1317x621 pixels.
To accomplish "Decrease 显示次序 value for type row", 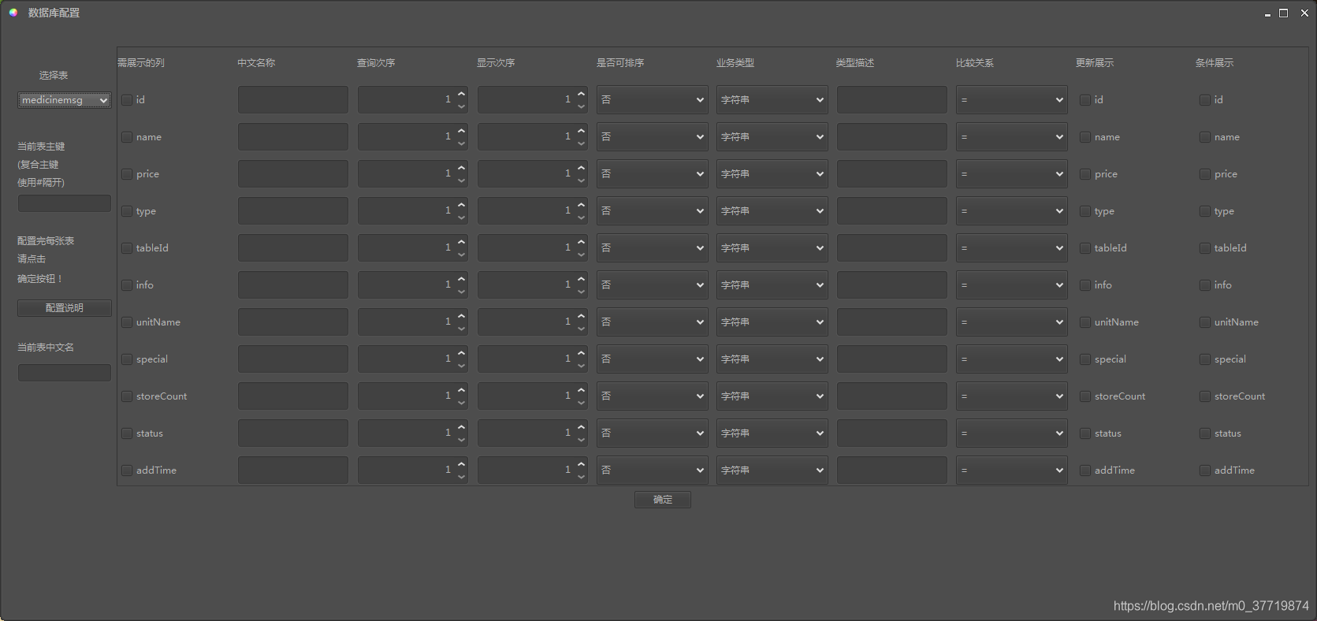I will click(x=581, y=218).
